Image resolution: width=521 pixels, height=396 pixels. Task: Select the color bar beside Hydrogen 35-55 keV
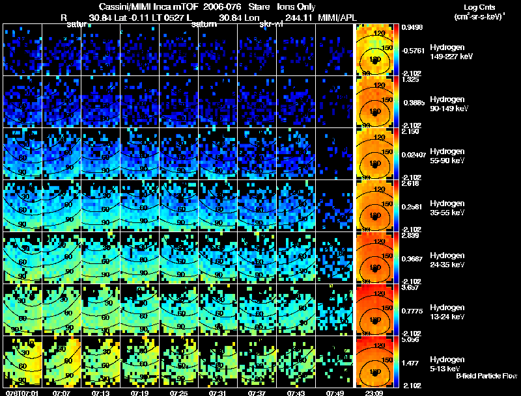click(396, 205)
